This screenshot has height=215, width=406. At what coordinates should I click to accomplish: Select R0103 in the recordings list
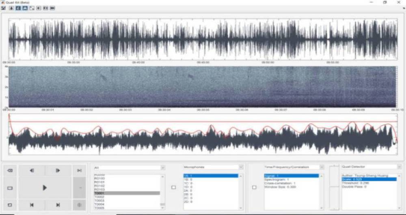[x=127, y=189]
